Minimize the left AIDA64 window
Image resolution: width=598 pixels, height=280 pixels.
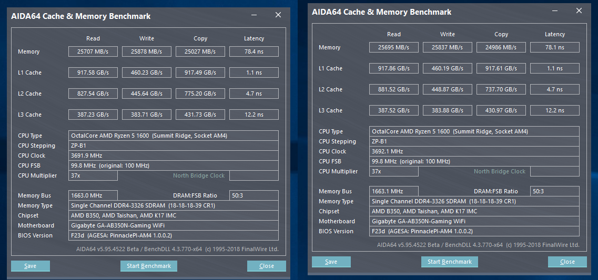click(254, 15)
